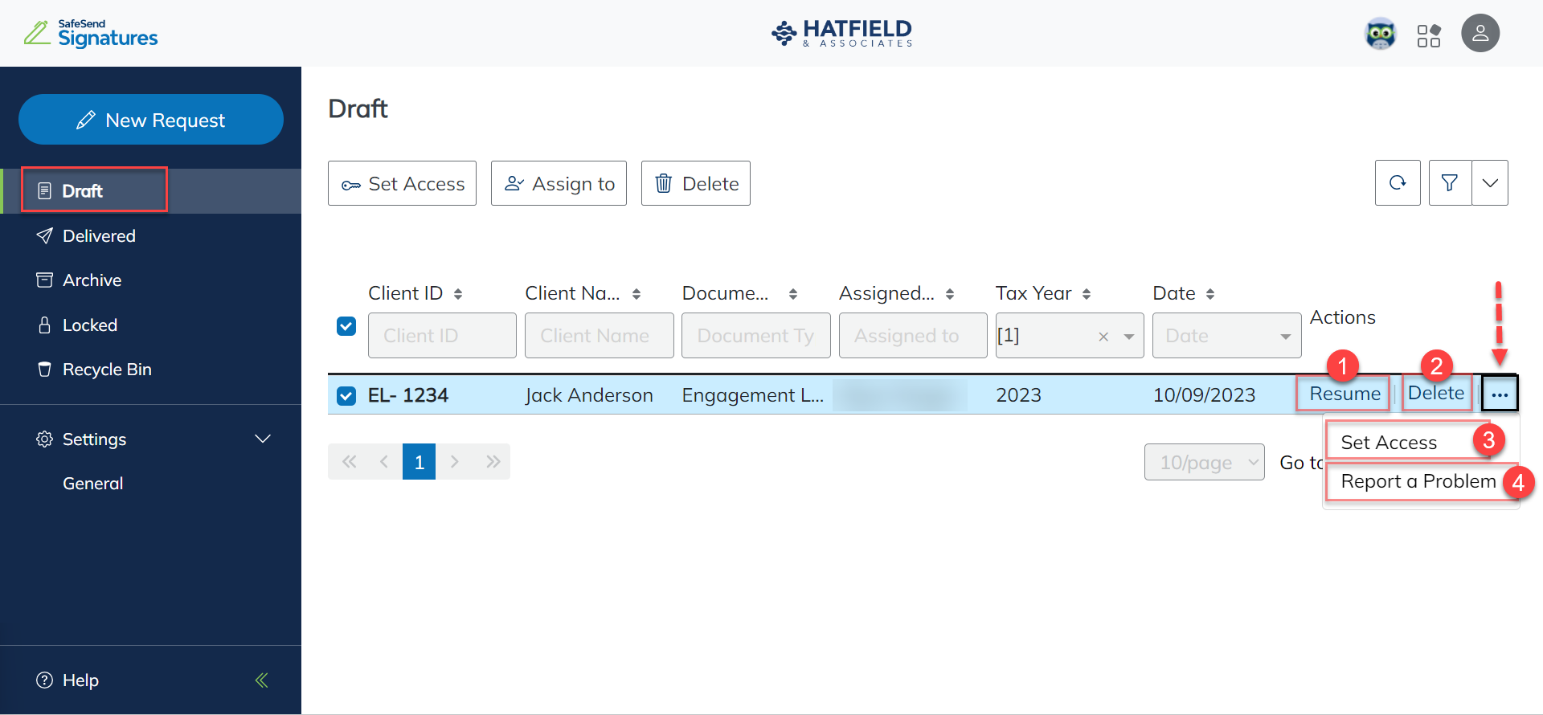Expand the filter options dropdown arrow

[1490, 183]
